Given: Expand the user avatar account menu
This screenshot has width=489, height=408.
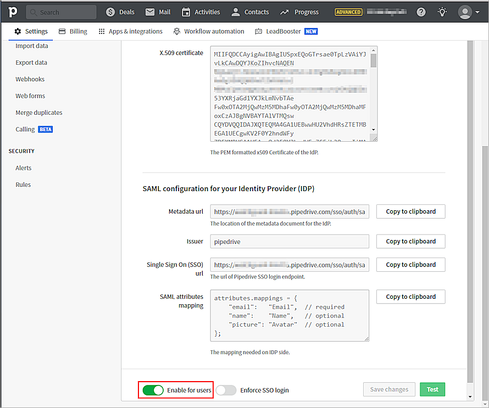Looking at the screenshot, I should (468, 12).
